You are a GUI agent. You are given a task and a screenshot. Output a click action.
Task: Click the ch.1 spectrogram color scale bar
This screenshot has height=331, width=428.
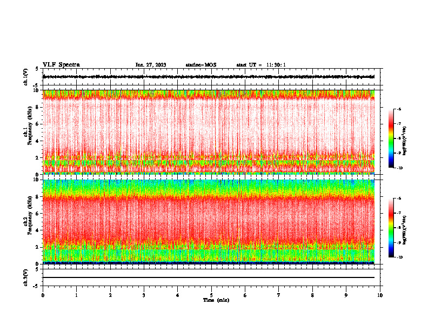(391, 138)
